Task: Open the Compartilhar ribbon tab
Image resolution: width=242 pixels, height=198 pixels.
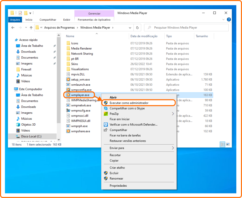Action: pyautogui.click(x=48, y=20)
